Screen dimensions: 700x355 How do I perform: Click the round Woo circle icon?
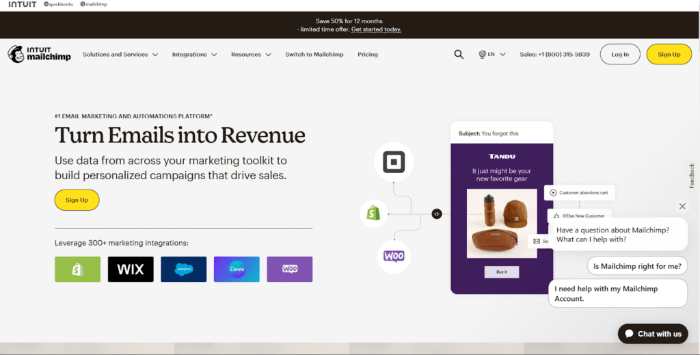pyautogui.click(x=394, y=257)
